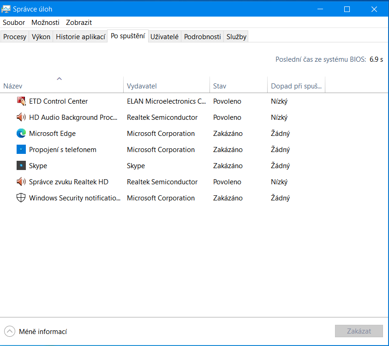Open the Zobrazit menu
This screenshot has width=389, height=346.
[79, 22]
